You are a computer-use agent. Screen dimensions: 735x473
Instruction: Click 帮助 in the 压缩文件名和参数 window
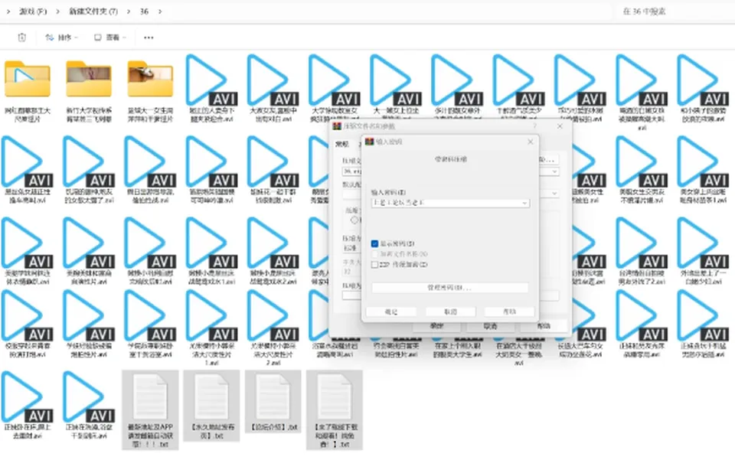point(544,326)
